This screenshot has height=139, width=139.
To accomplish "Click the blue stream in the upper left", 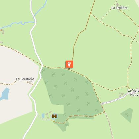I will (18, 24).
